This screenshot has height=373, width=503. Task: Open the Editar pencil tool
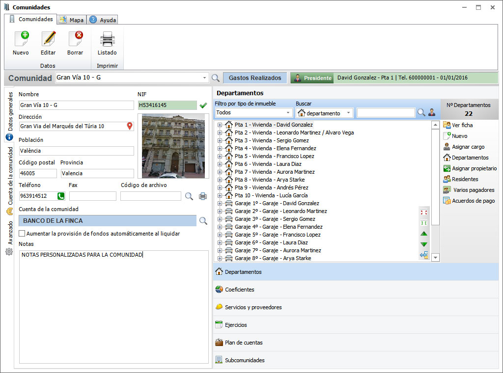click(49, 39)
